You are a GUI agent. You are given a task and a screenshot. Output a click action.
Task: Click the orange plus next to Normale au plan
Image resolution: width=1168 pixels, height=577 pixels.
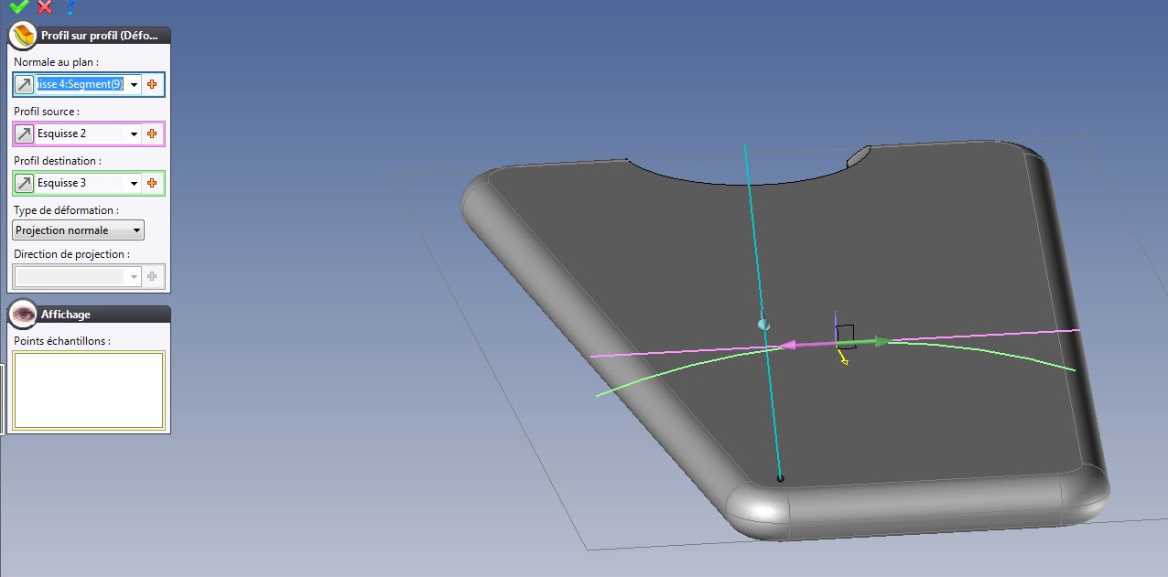pos(152,85)
